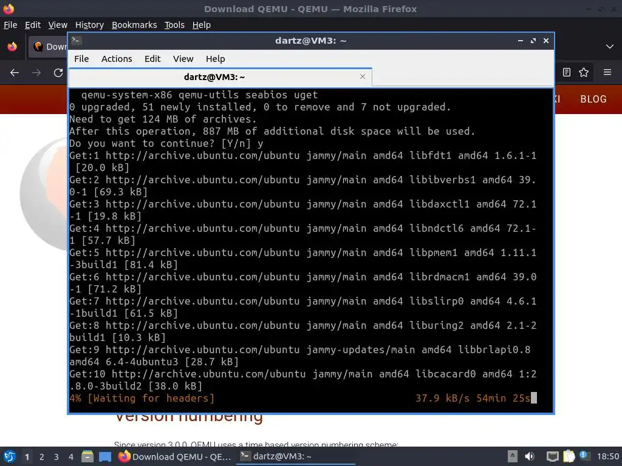Go forward in Firefox

point(36,73)
